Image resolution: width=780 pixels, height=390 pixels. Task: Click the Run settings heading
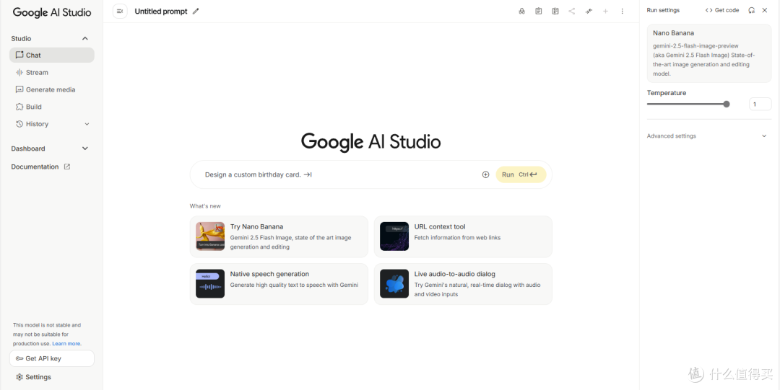(x=662, y=10)
